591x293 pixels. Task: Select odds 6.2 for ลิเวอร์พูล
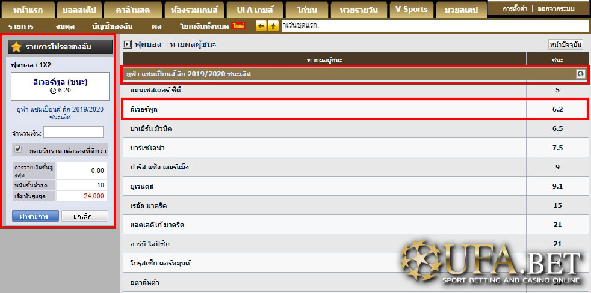click(557, 109)
